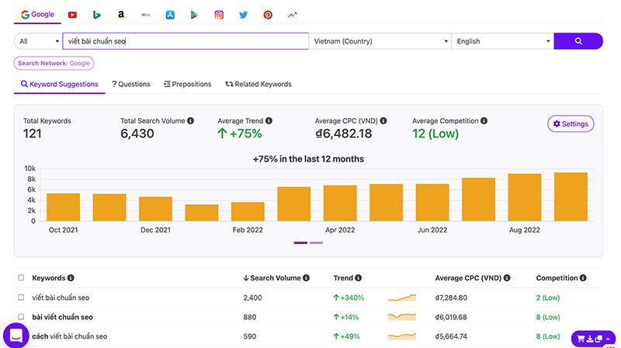Tick the select-all Keywords header checkbox

tap(21, 278)
